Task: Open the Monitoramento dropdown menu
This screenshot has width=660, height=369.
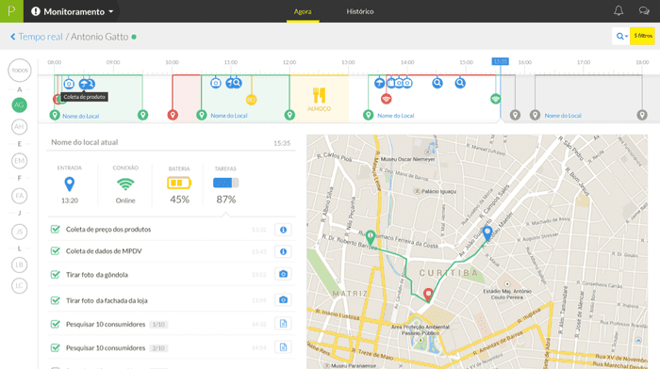Action: tap(72, 11)
